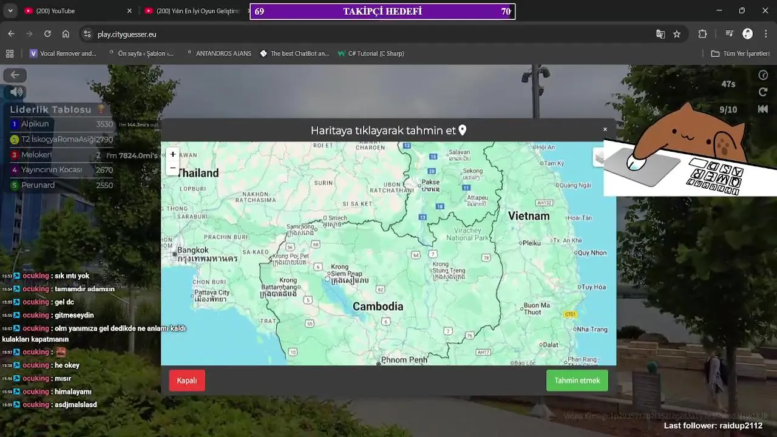Close the map guess dialog with X

605,129
